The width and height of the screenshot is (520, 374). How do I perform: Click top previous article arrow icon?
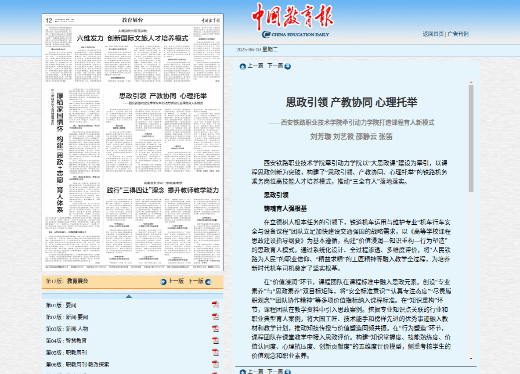pyautogui.click(x=242, y=66)
